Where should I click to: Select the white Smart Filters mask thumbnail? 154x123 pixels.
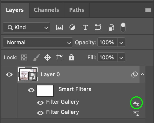pyautogui.click(x=45, y=91)
